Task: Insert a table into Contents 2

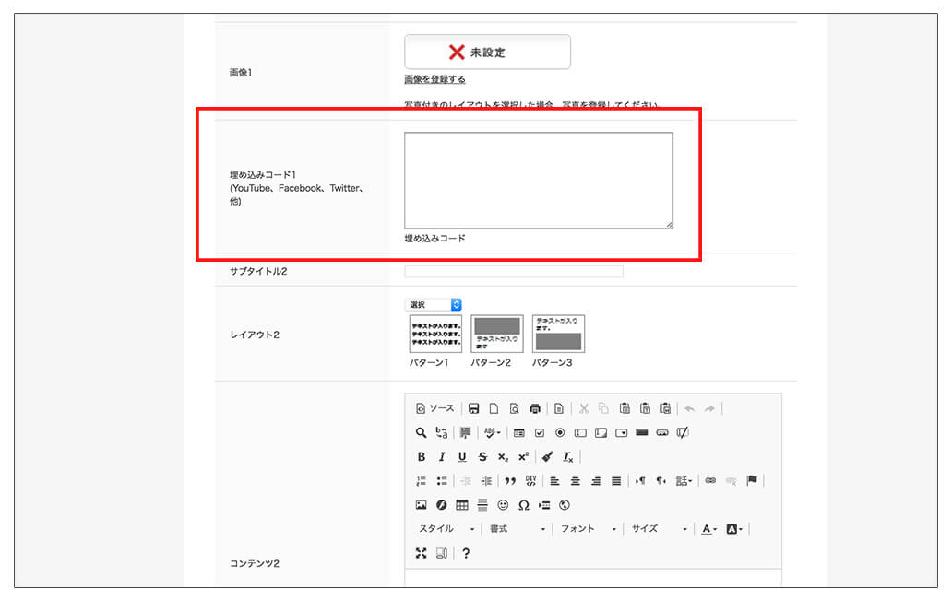Action: 460,504
